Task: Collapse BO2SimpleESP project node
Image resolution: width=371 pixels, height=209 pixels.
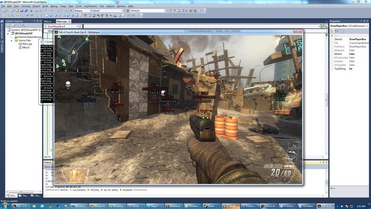Action: click(8, 33)
